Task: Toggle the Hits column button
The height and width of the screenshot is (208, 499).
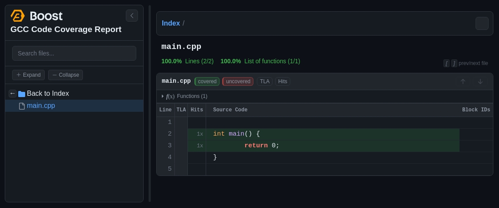Action: coord(282,81)
